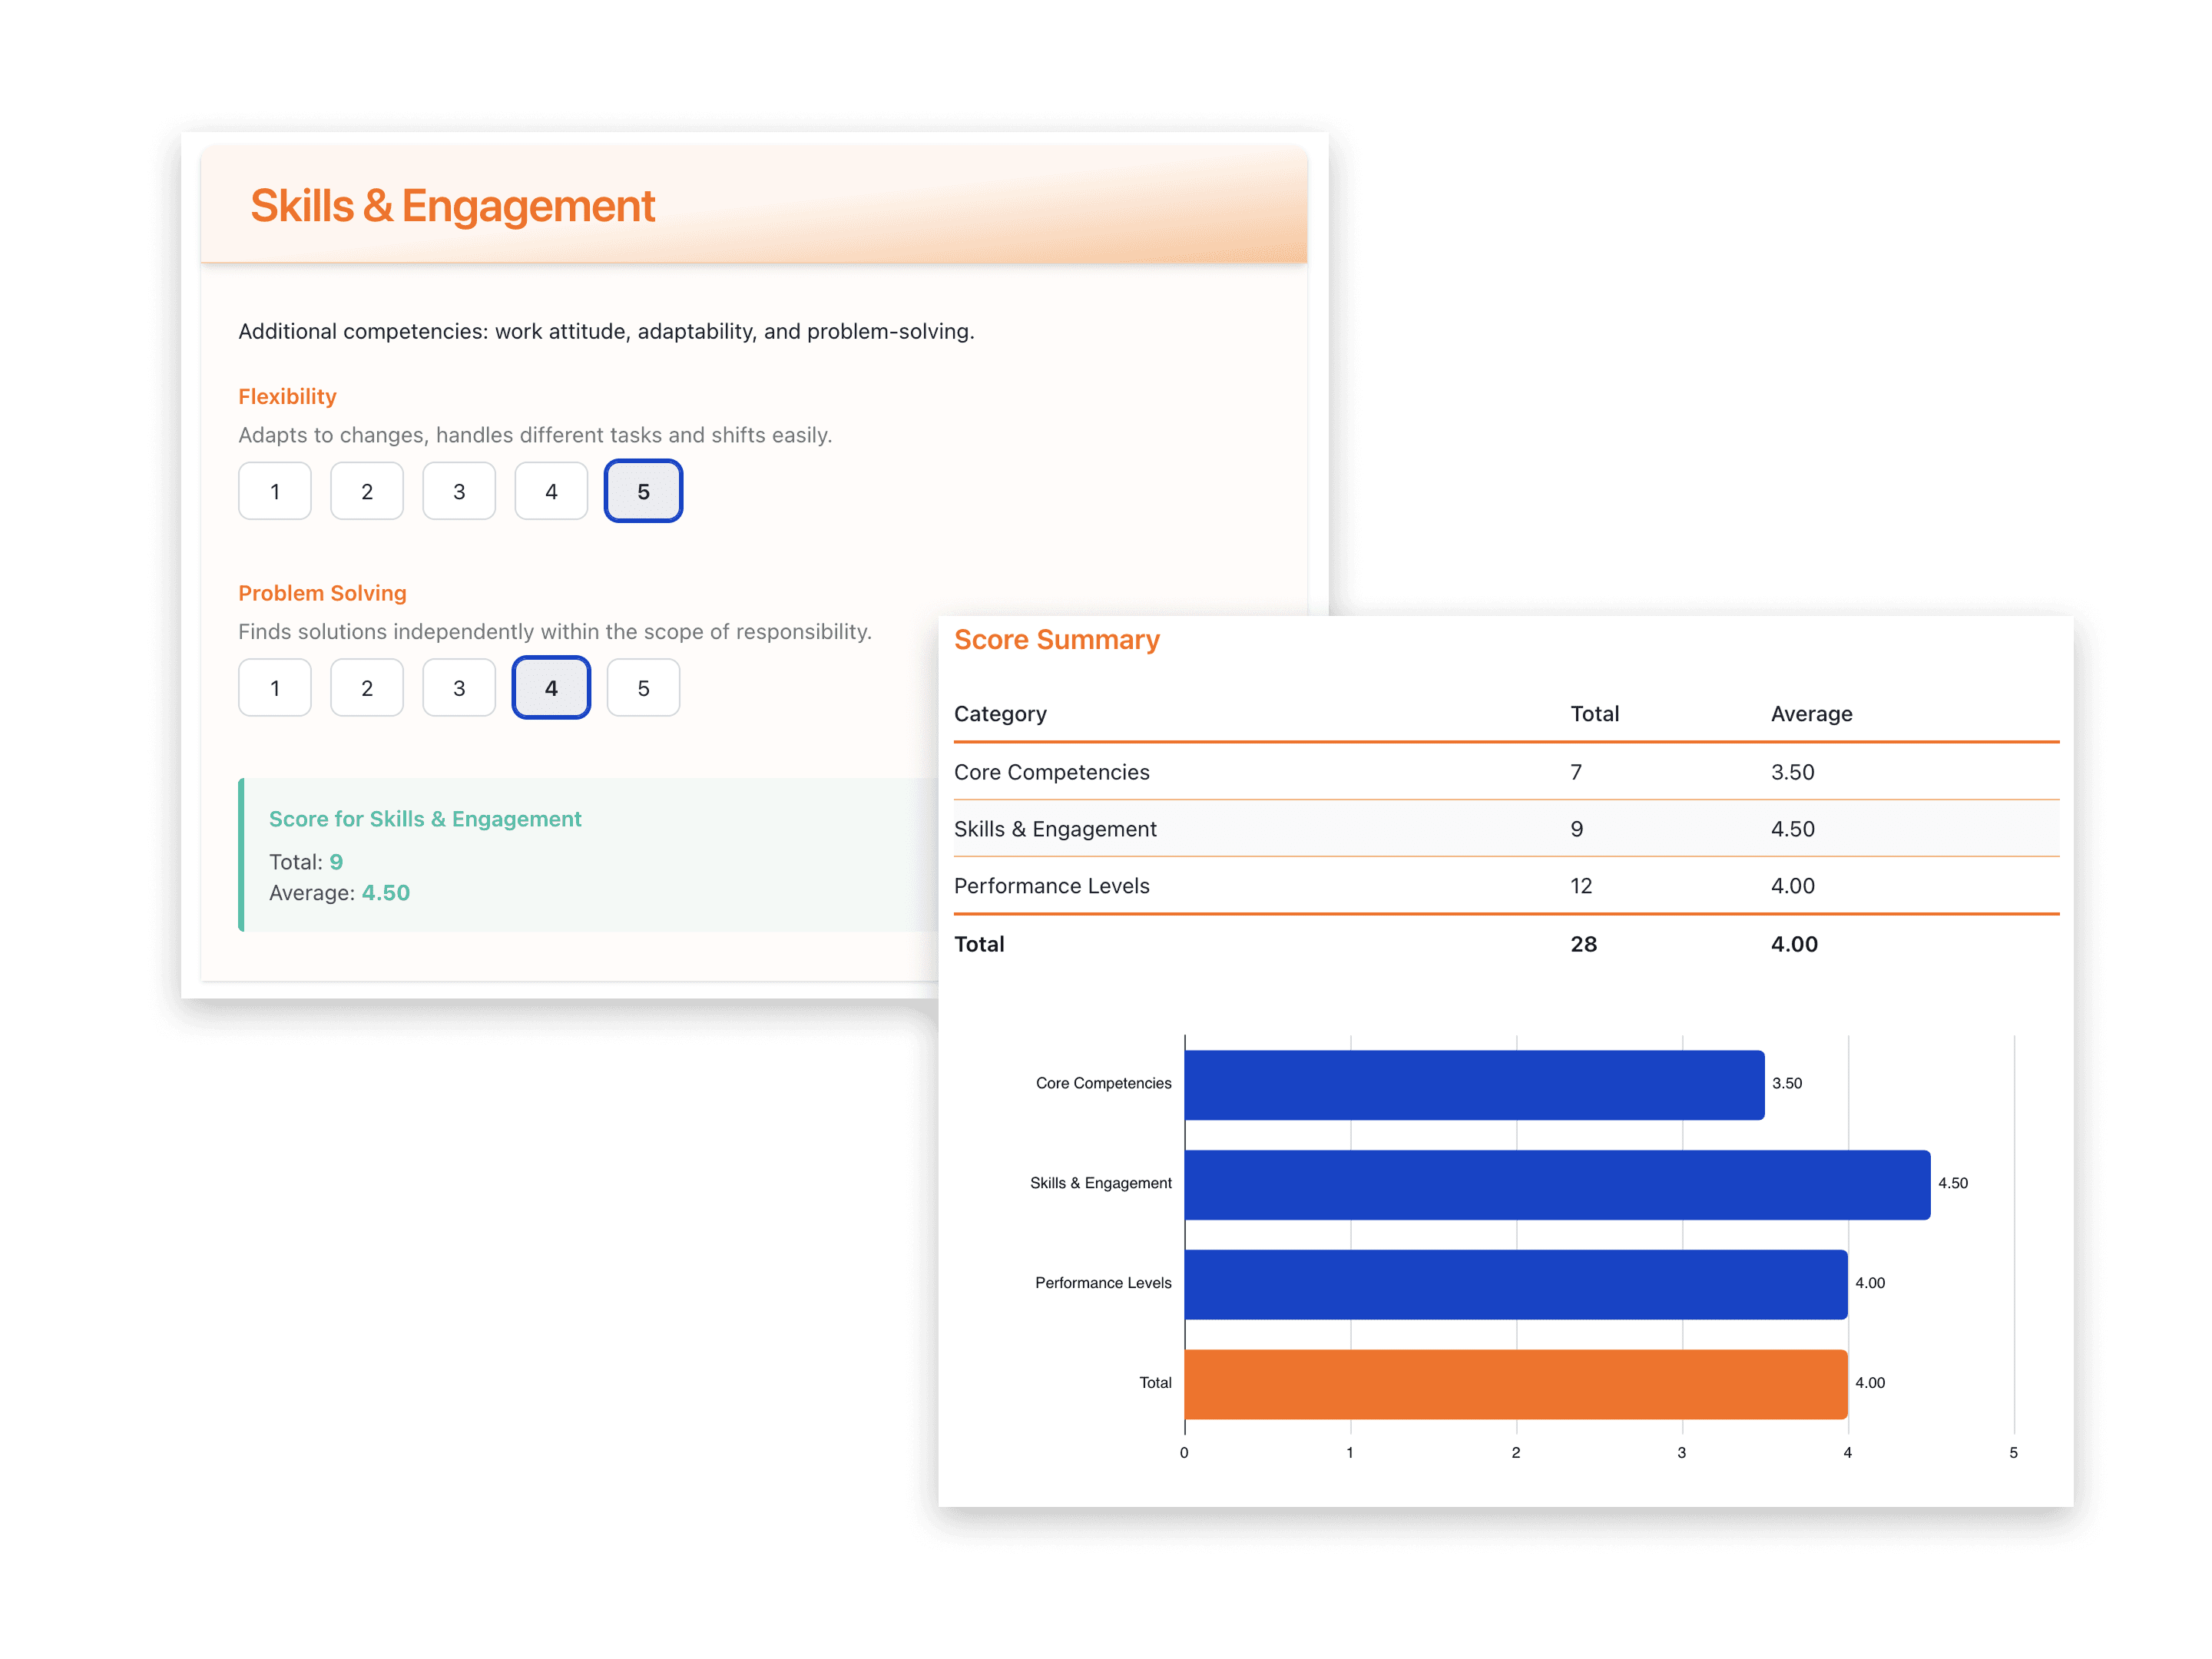
Task: Select rating 1 for Flexibility
Action: pyautogui.click(x=275, y=491)
